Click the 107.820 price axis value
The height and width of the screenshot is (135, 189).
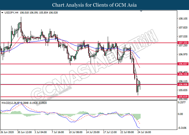click(x=183, y=28)
